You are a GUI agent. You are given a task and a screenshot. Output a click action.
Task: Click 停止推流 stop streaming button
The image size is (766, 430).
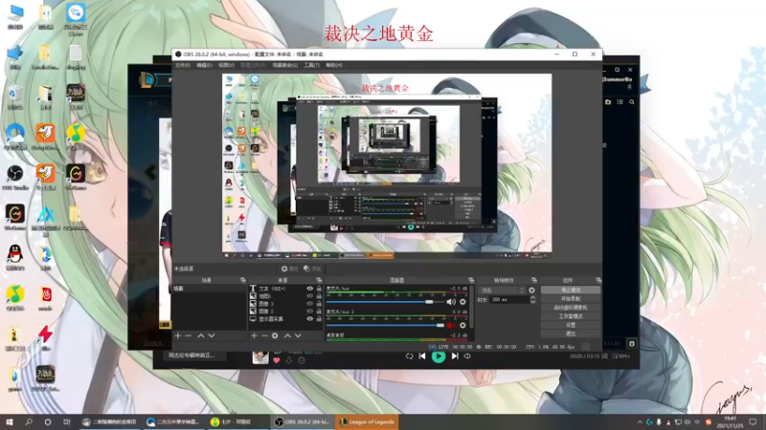571,290
